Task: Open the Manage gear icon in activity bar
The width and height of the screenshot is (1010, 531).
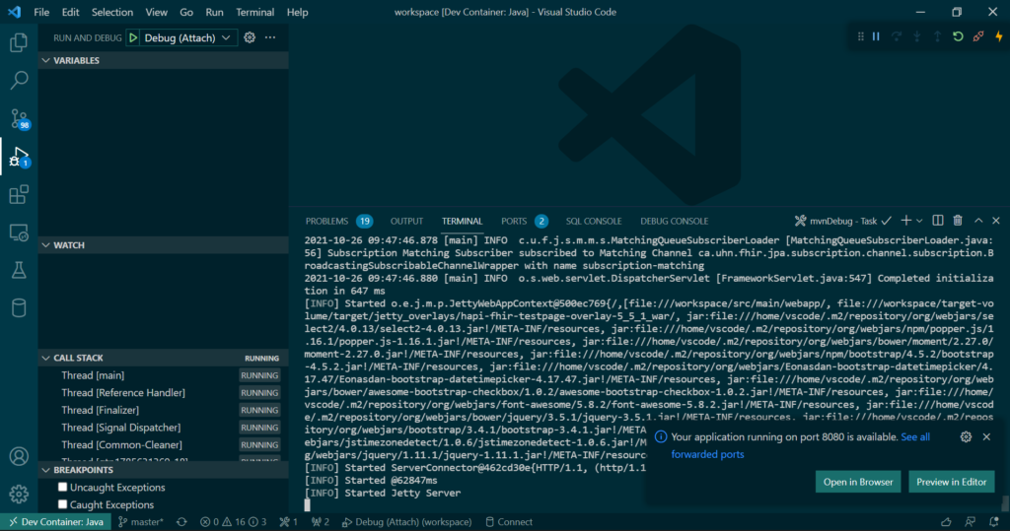Action: click(x=19, y=494)
